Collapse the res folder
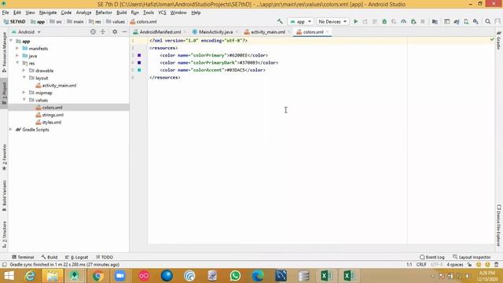This screenshot has width=503, height=283. point(17,63)
